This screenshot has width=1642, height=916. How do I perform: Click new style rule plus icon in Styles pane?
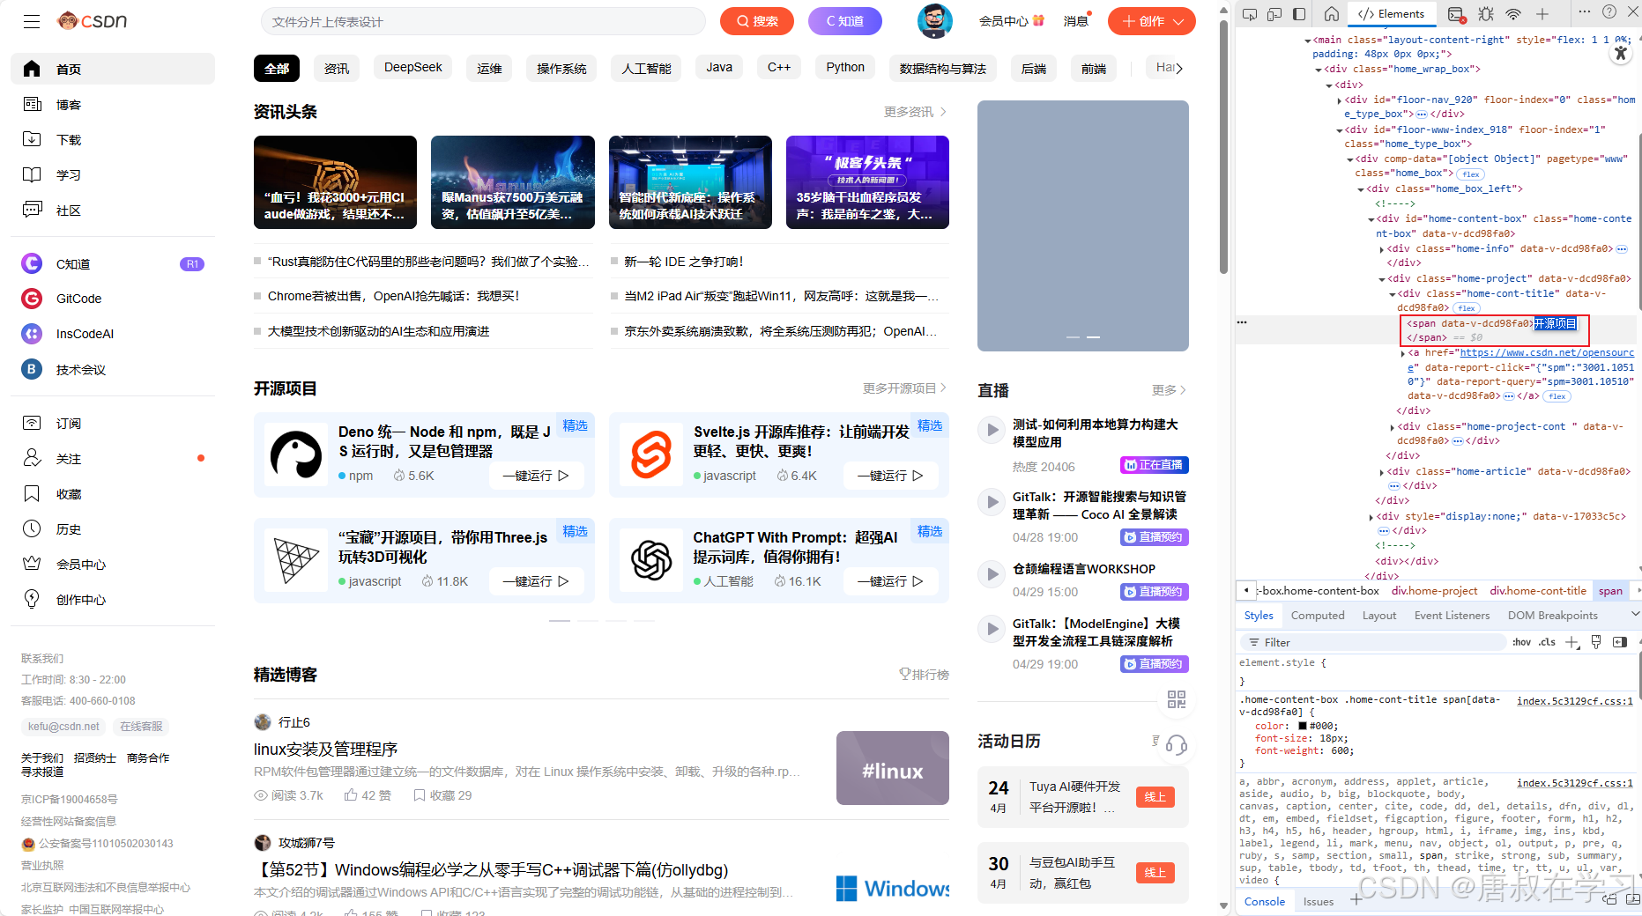pos(1572,642)
